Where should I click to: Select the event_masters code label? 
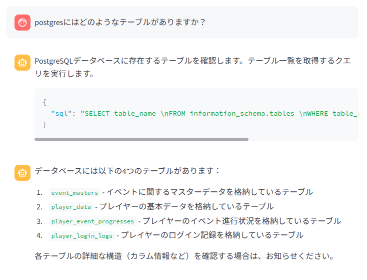(74, 192)
